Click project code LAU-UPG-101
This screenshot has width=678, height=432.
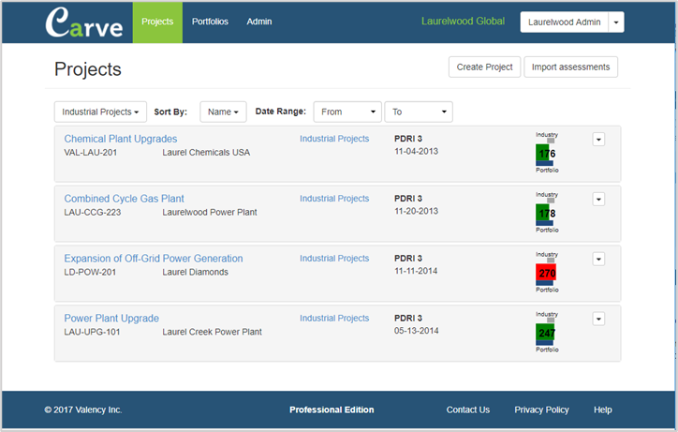click(92, 332)
